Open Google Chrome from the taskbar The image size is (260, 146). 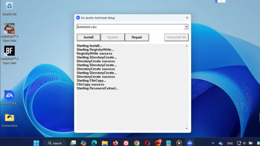pos(137,143)
